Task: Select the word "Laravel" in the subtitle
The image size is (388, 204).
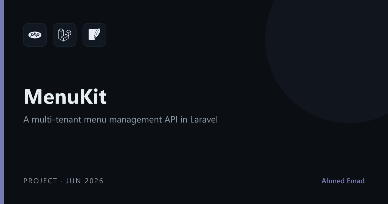Action: click(204, 119)
